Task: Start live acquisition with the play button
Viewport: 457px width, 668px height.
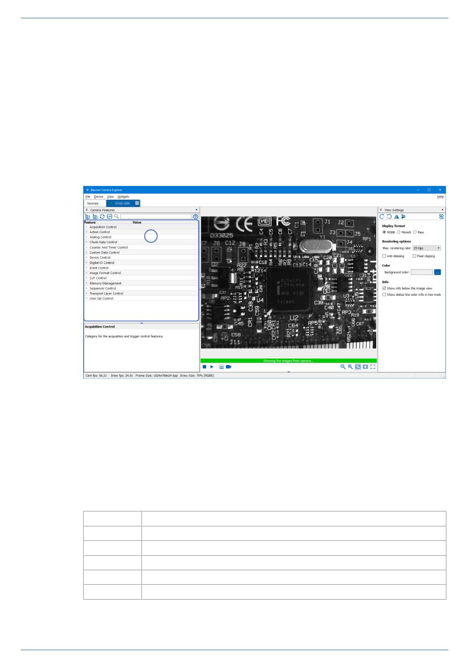Action: tap(212, 367)
